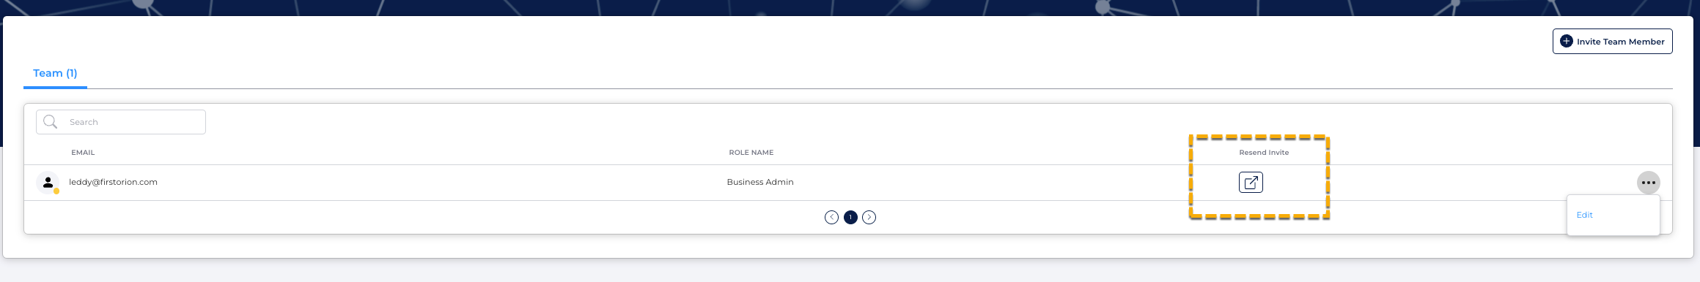This screenshot has width=1700, height=282.
Task: Click the yellow pending status dot on avatar
Action: pyautogui.click(x=56, y=191)
